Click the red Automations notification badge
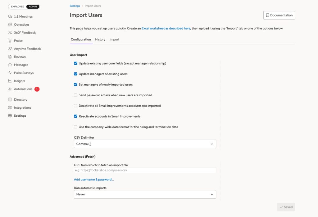This screenshot has width=318, height=217. [x=37, y=89]
